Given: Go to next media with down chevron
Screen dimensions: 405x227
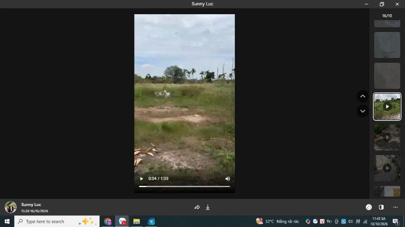Looking at the screenshot, I should [x=363, y=111].
